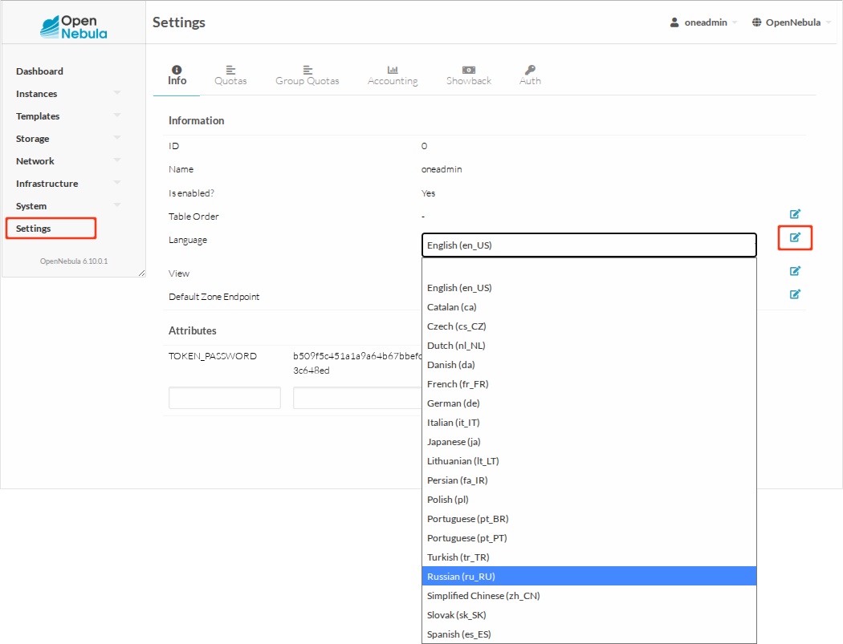Expand the Instances sidebar menu
Screen dimensions: 843x644
(x=67, y=94)
